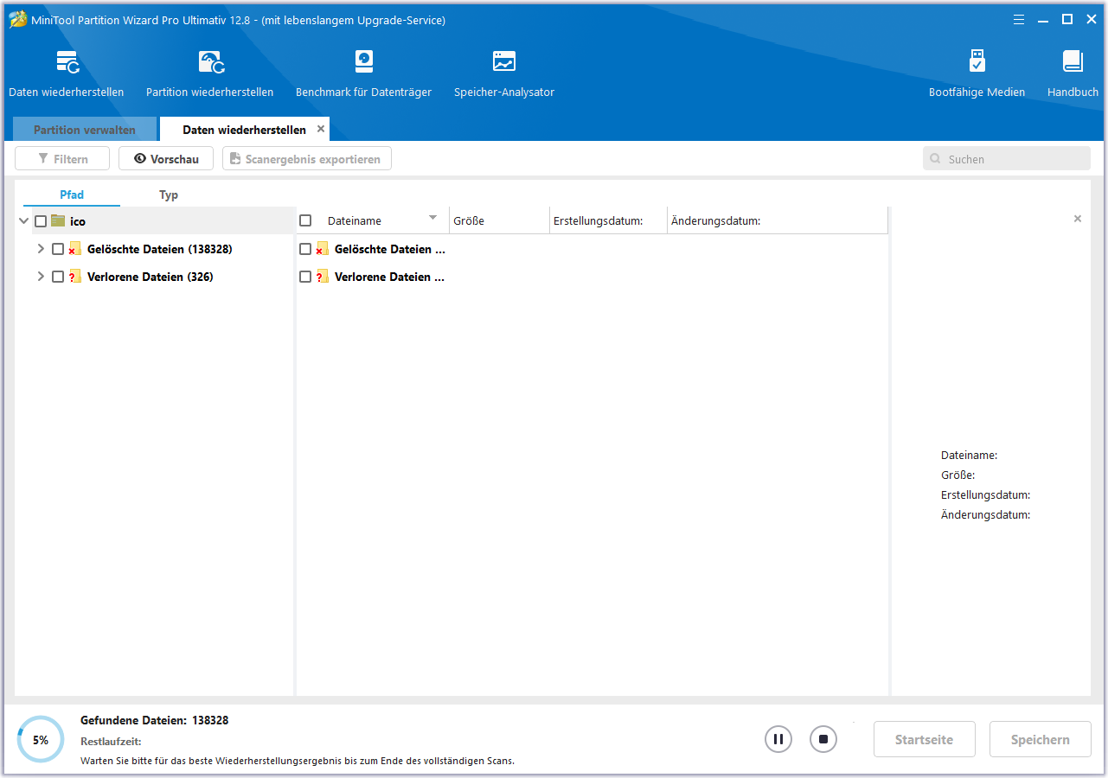Click the MiniTool app logo icon

click(18, 20)
